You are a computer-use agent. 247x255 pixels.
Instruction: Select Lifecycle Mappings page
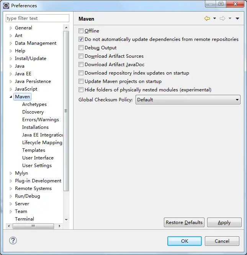click(42, 143)
